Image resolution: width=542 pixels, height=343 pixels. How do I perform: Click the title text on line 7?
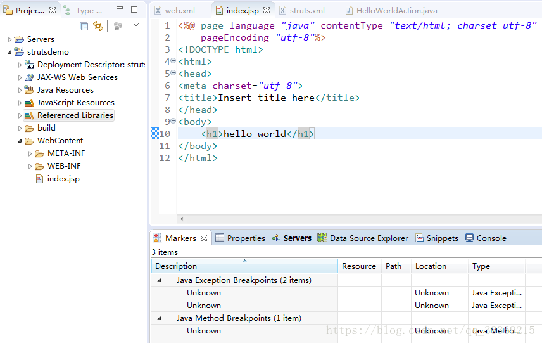click(266, 98)
